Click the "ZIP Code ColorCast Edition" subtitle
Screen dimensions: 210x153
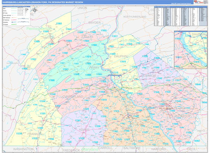tap(181, 3)
